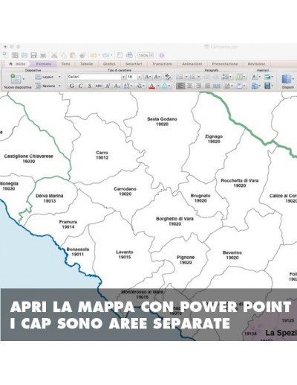Open the bulleted list dropdown
297x385 pixels.
pyautogui.click(x=186, y=77)
